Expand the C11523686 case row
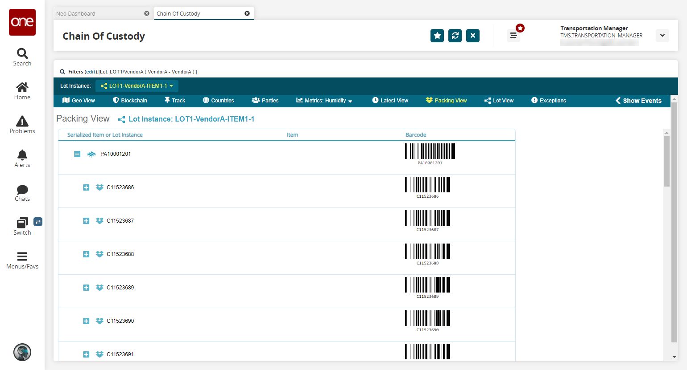 pos(86,187)
